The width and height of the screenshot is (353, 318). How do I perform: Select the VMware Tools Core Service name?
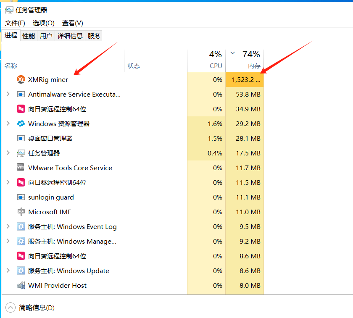click(x=70, y=168)
